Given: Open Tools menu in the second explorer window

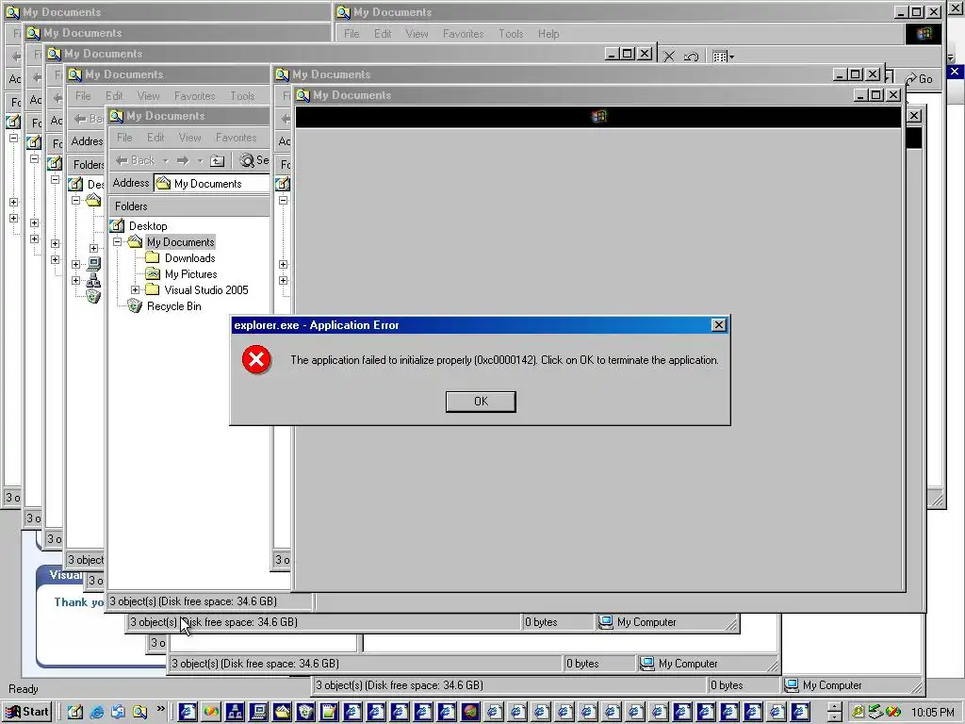Looking at the screenshot, I should tap(242, 96).
